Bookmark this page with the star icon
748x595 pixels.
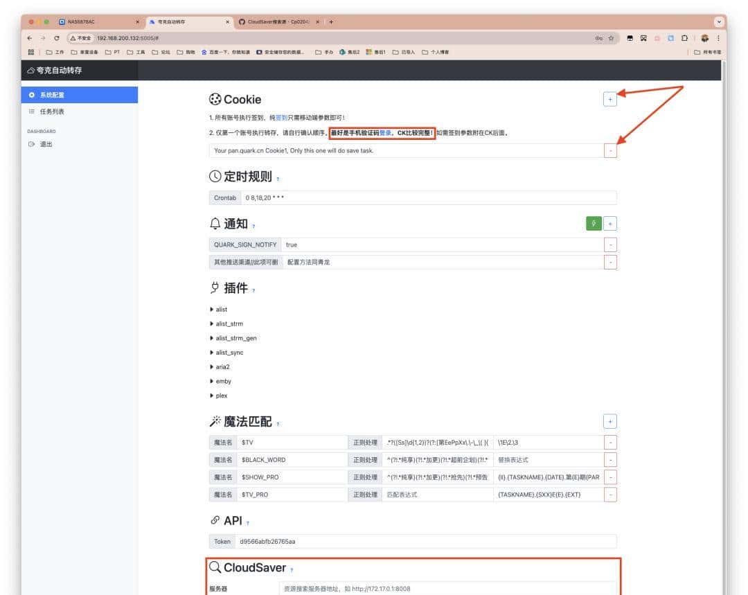tap(611, 38)
